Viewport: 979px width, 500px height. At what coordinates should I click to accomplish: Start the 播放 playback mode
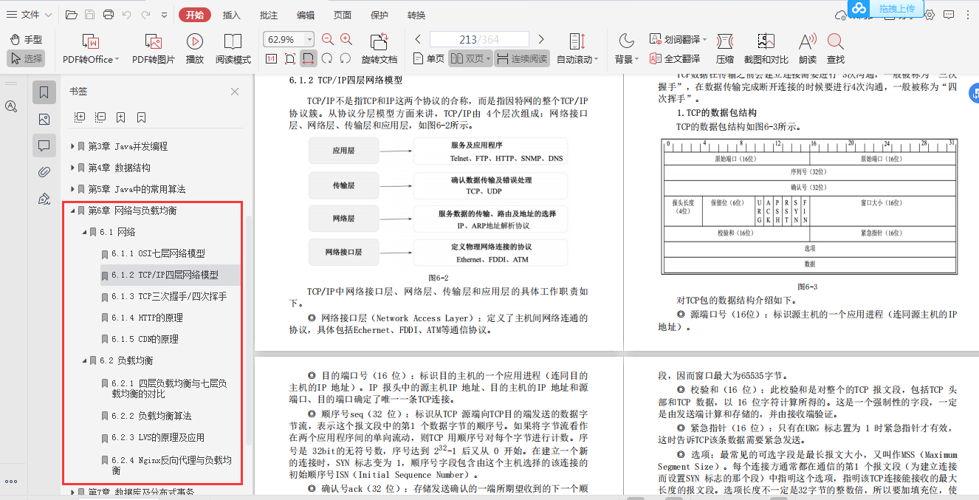194,49
